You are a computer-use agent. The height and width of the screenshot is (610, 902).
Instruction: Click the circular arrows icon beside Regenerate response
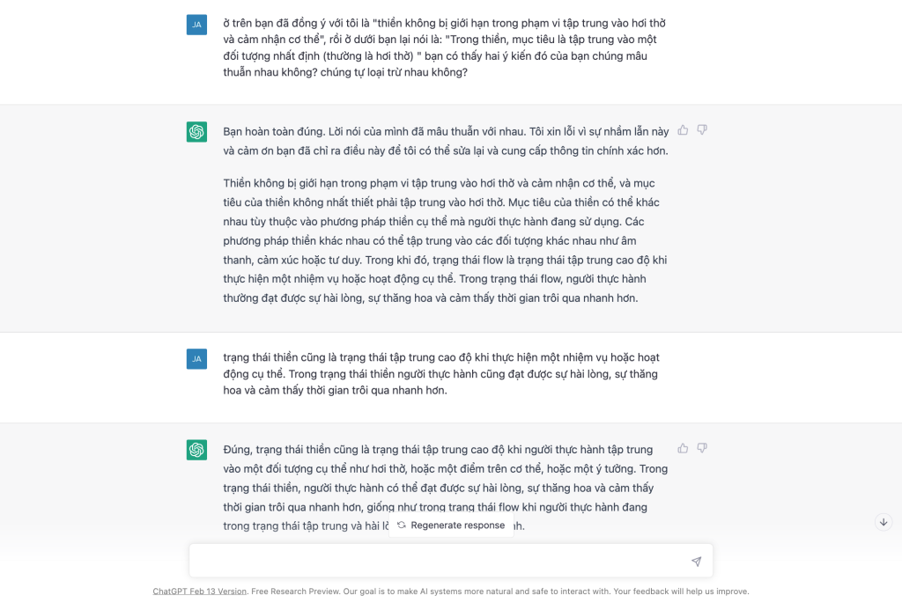402,525
